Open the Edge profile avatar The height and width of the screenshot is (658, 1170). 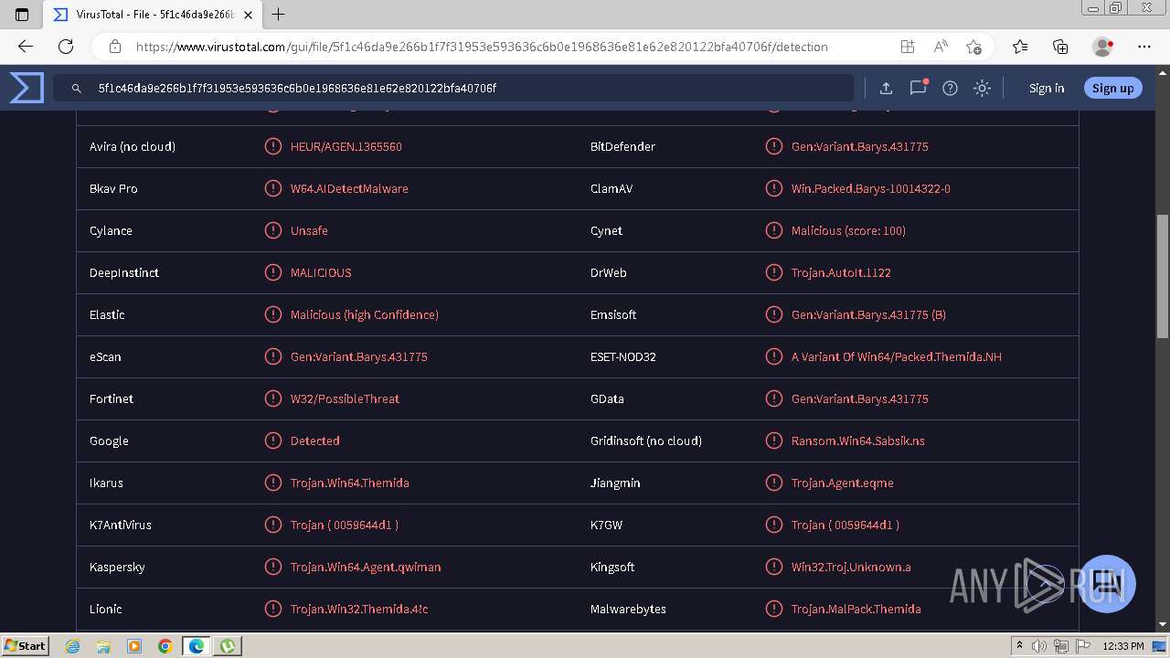[1103, 47]
